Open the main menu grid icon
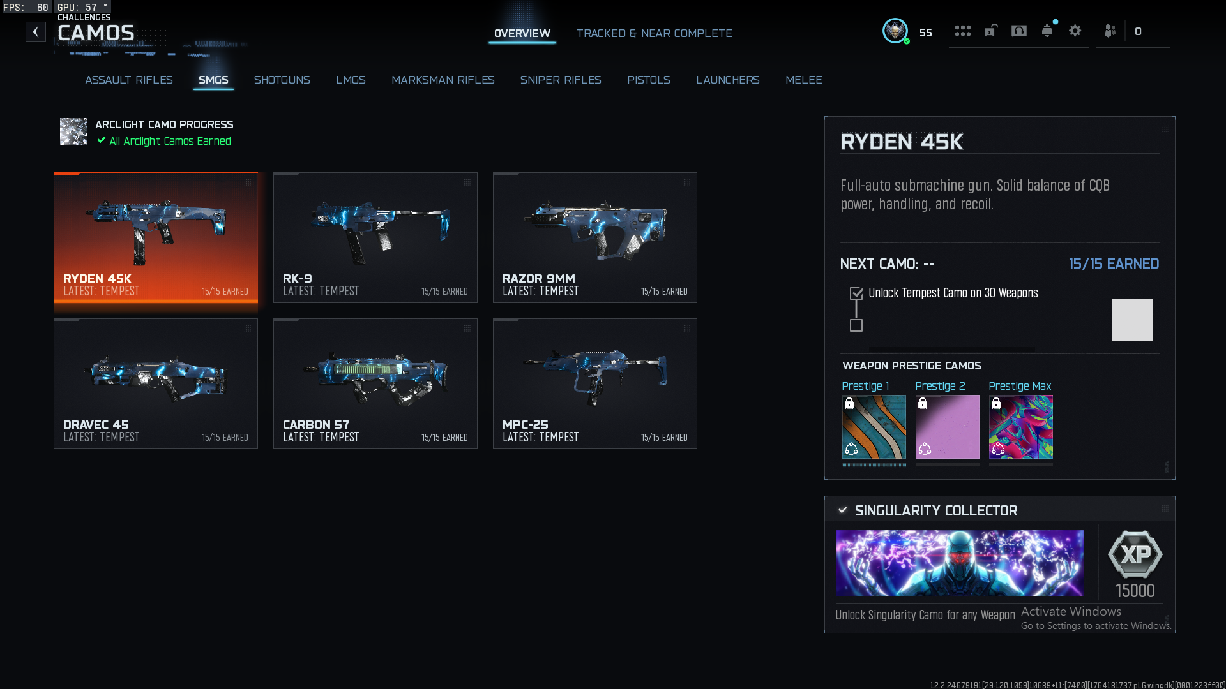This screenshot has width=1226, height=689. 962,31
